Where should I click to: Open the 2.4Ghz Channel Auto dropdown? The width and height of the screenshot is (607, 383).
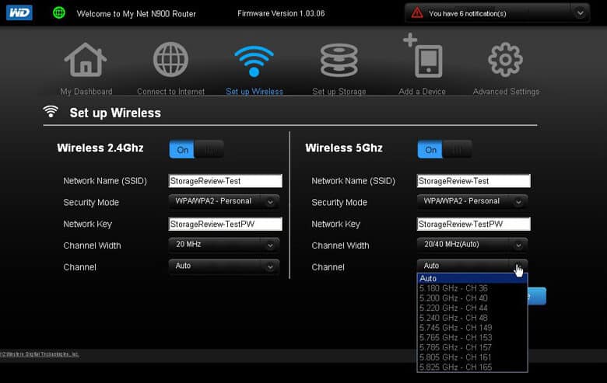(x=224, y=266)
